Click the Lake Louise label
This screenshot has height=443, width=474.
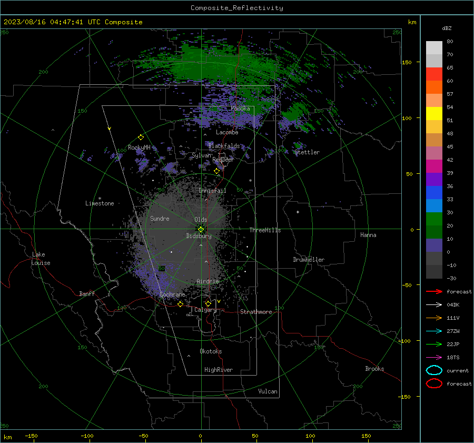point(41,259)
